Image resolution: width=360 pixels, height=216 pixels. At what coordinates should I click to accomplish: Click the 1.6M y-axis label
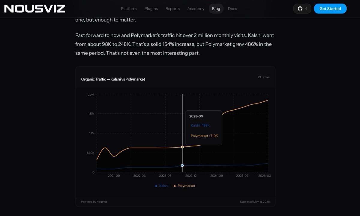(x=91, y=114)
